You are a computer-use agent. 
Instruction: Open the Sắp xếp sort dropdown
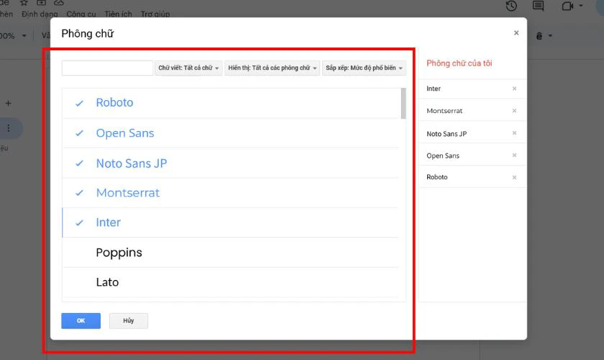pos(364,68)
